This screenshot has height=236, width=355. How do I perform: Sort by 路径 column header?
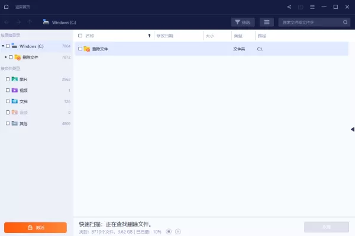coord(262,36)
